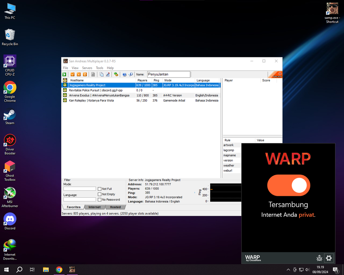Click the Delete Server orange X icon

[x=79, y=75]
